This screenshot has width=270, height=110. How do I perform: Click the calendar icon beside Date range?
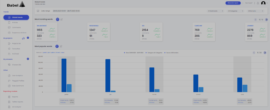[38, 11]
